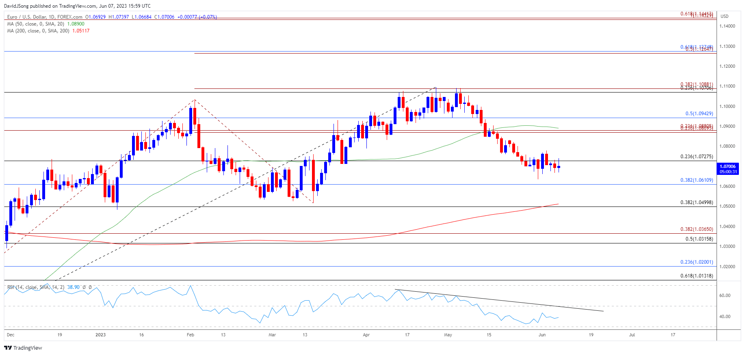Click the 1.13000 price axis label
Screen dimensions: 745x355
coord(727,46)
